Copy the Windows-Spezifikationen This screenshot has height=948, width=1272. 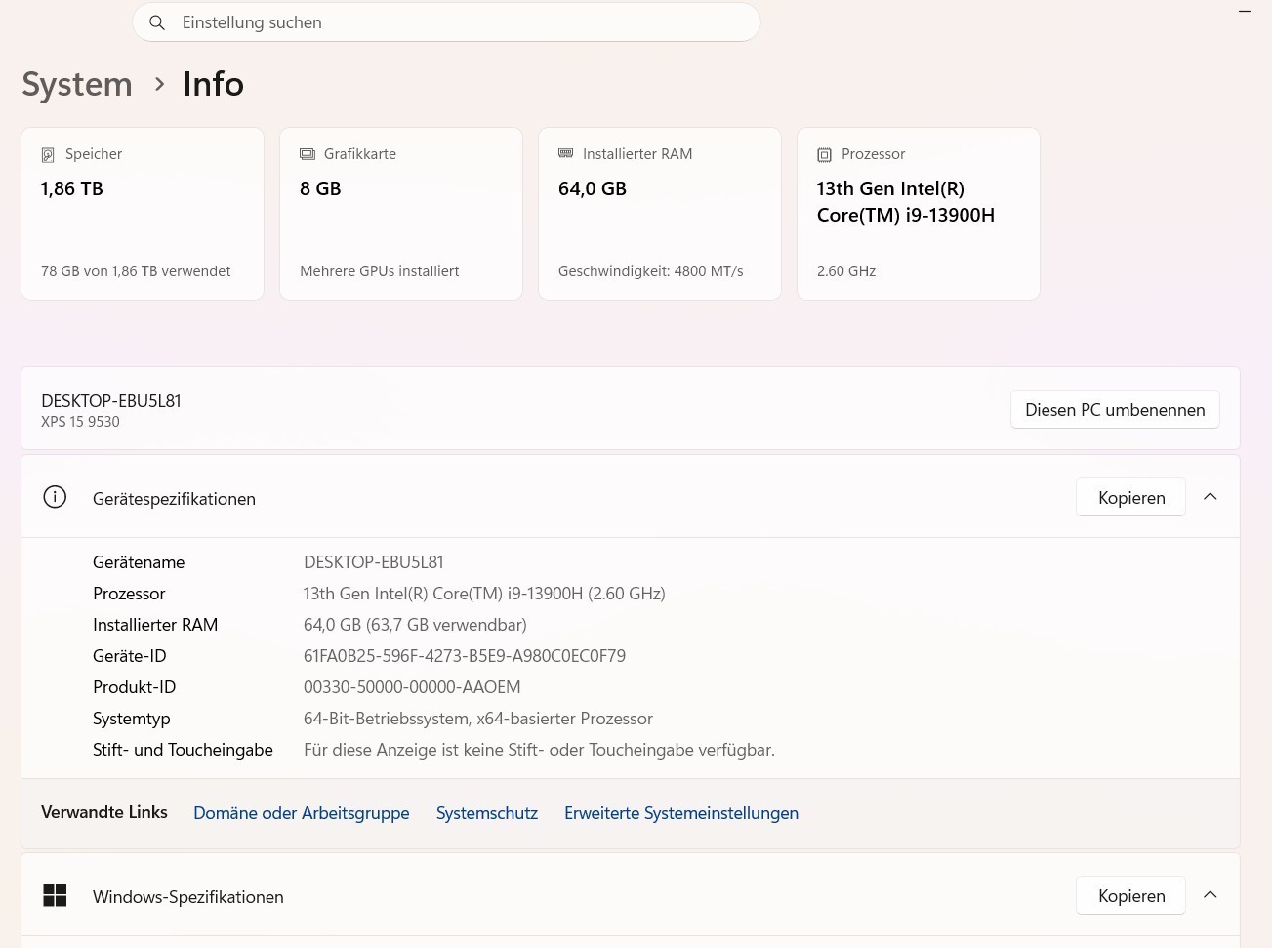click(1131, 896)
